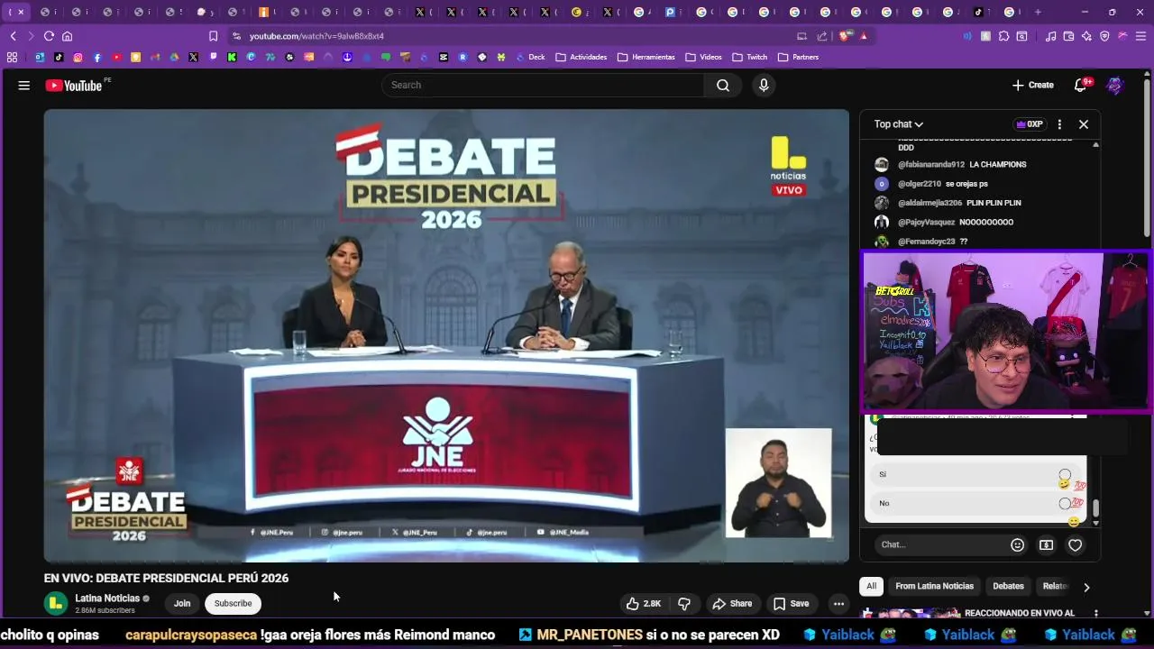Open browser home page icon
This screenshot has height=649, width=1154.
pos(67,36)
